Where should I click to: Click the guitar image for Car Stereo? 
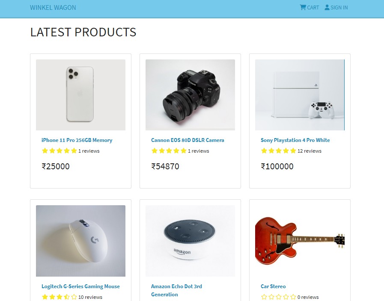[x=300, y=240]
